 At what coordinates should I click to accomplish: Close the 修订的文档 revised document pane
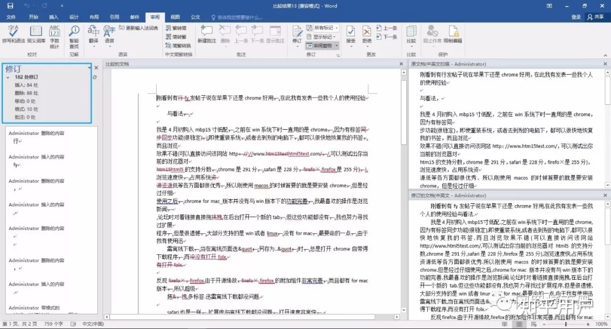[x=605, y=195]
